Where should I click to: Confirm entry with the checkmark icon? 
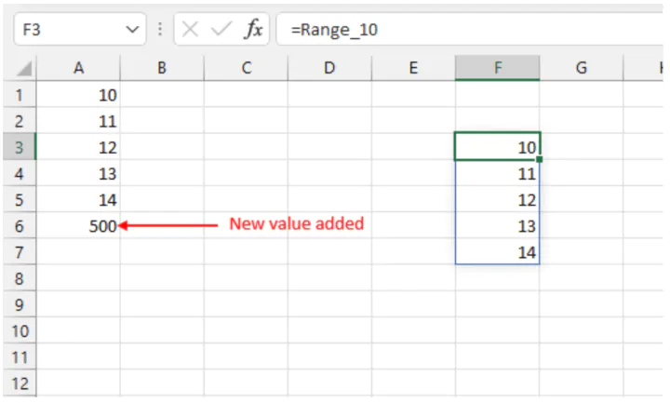[221, 30]
